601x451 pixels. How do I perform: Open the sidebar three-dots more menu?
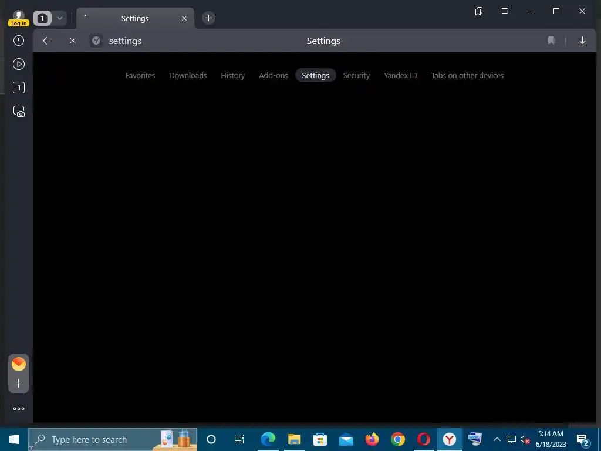18,409
